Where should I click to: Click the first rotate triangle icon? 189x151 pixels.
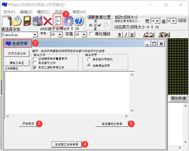[x=146, y=35]
